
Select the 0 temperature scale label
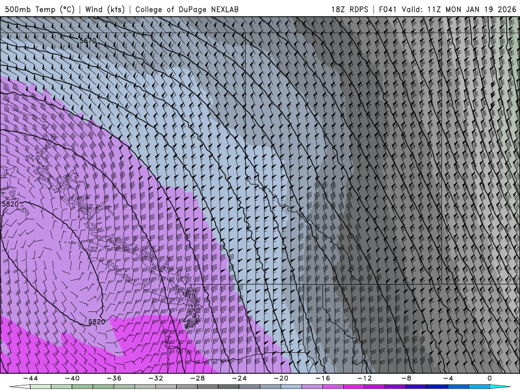click(x=490, y=378)
